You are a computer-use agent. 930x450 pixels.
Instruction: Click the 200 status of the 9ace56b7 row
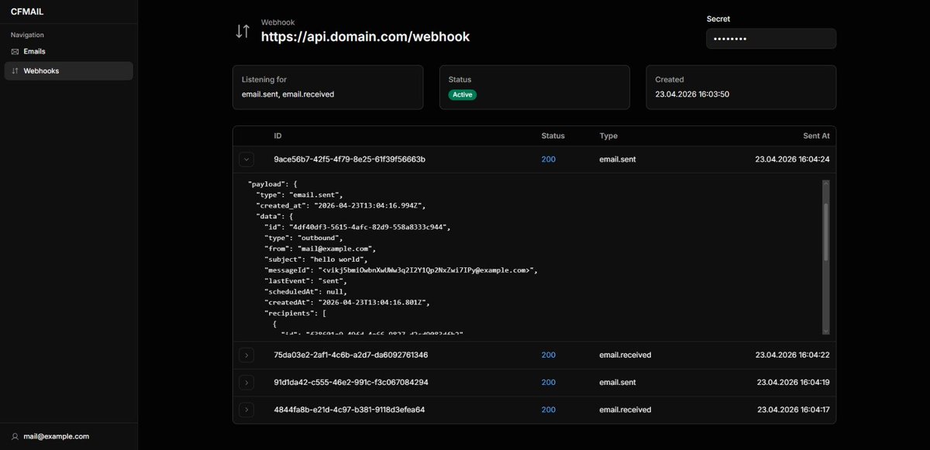[549, 160]
